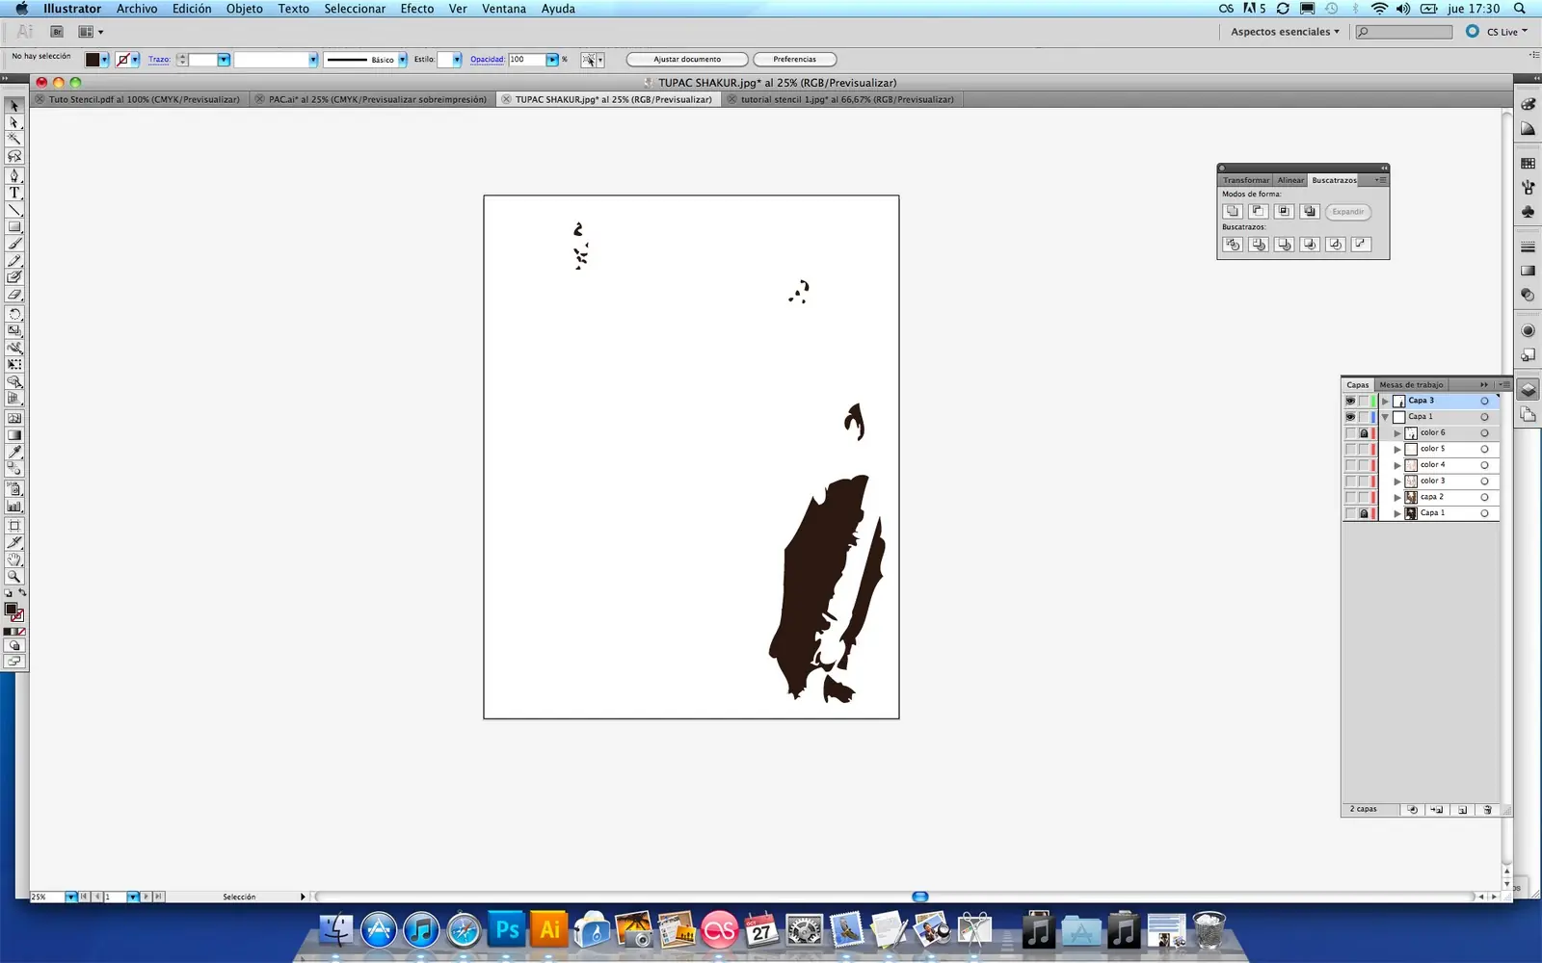Select the Selection (black arrow) tool
Image resolution: width=1542 pixels, height=963 pixels.
pyautogui.click(x=14, y=106)
